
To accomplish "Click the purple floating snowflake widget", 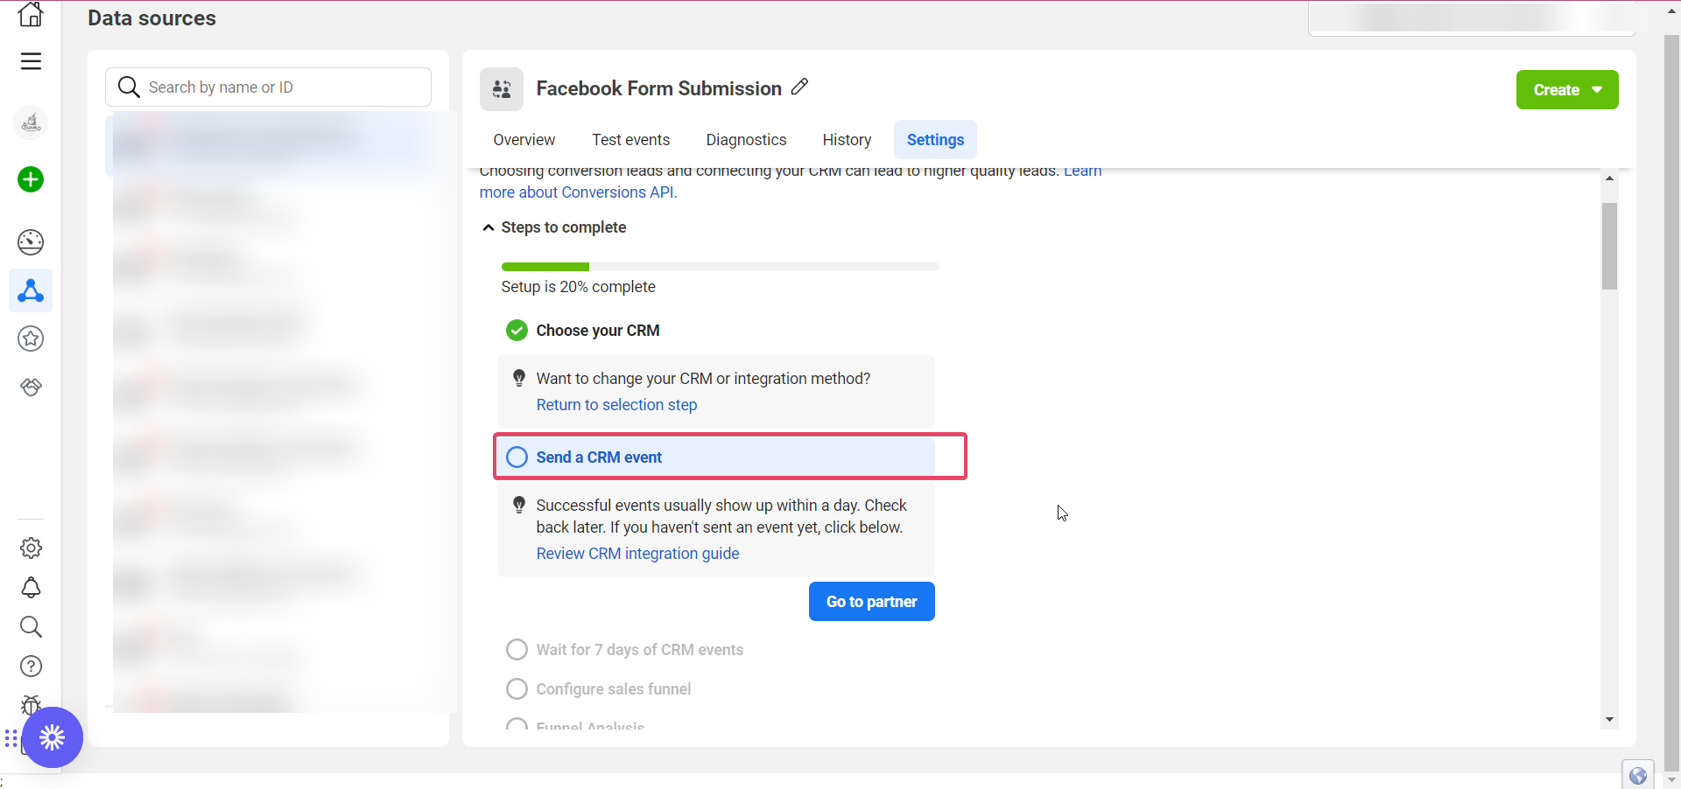I will (x=53, y=737).
